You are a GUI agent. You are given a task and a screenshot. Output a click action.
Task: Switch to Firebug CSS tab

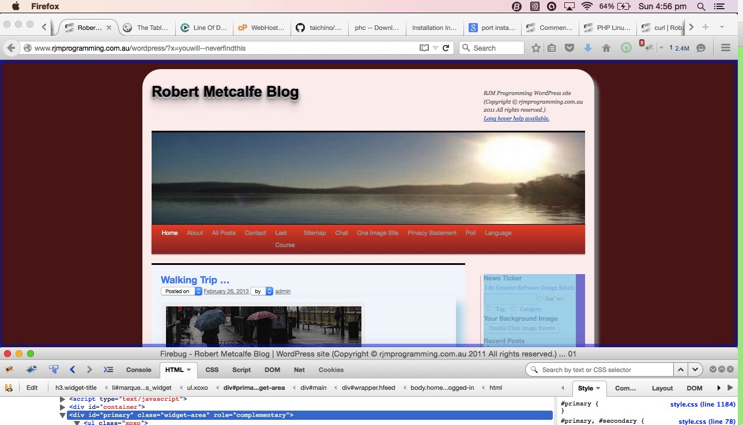point(212,370)
